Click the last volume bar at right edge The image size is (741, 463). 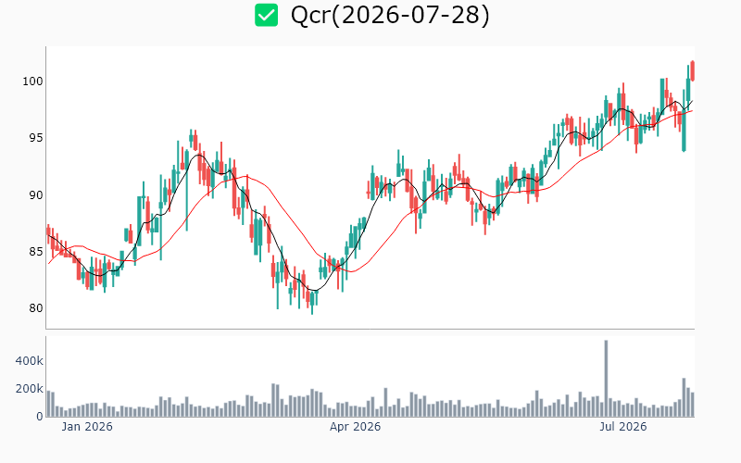(x=692, y=405)
